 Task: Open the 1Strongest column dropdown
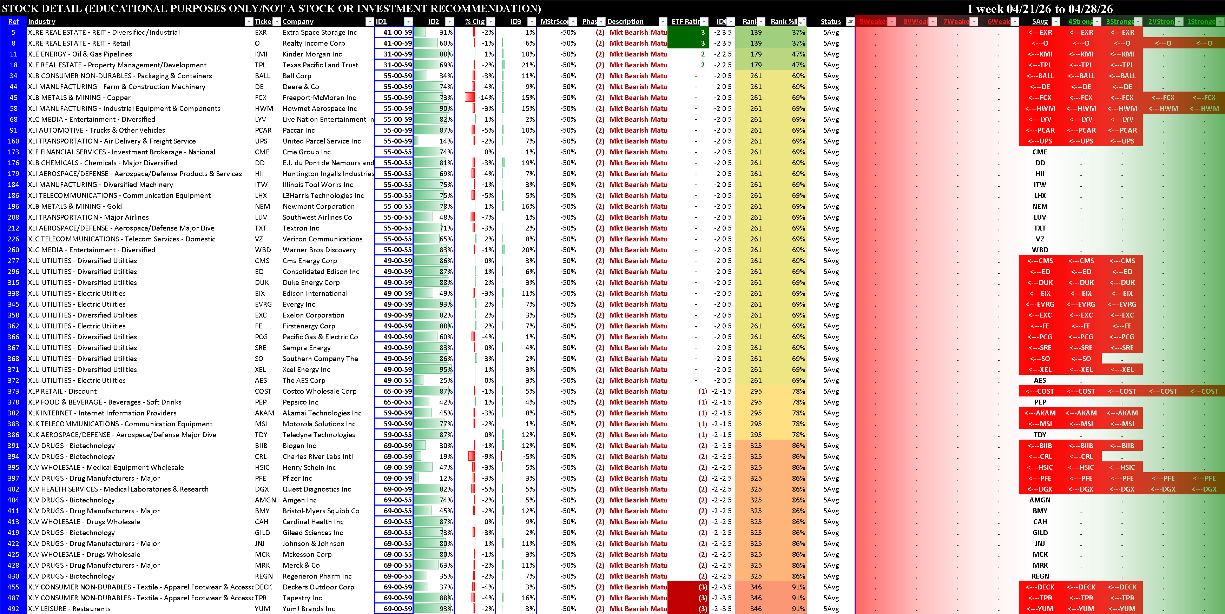point(1220,21)
